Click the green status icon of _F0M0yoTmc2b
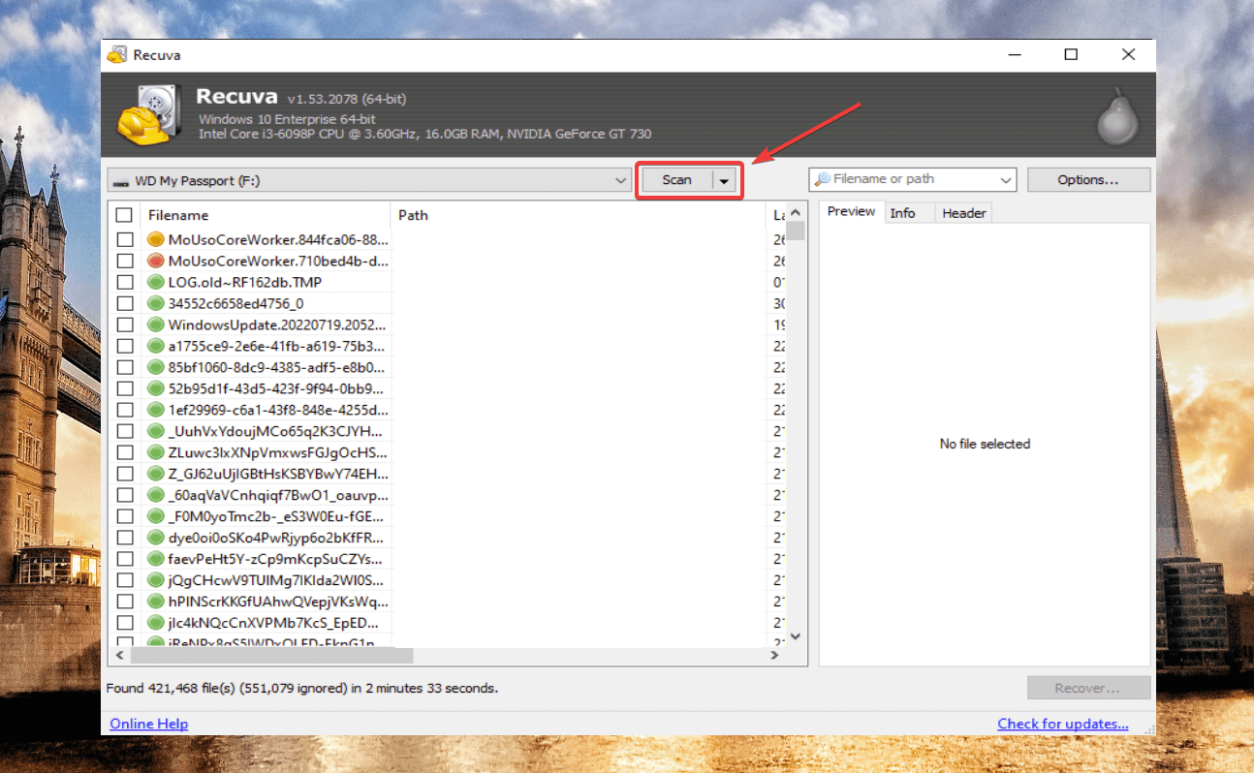Image resolution: width=1254 pixels, height=773 pixels. [155, 516]
